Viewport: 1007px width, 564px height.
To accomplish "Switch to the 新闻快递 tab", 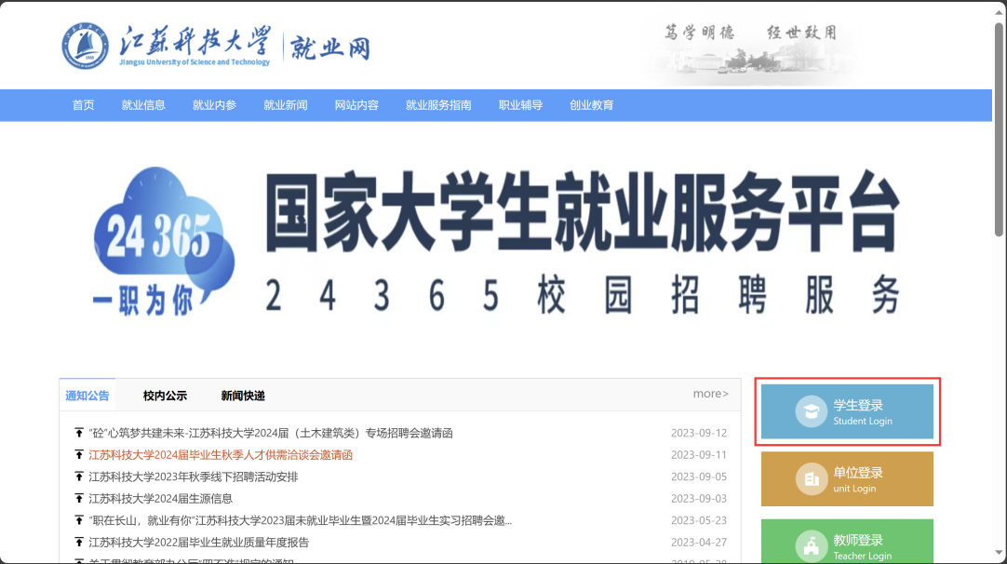I will point(243,396).
